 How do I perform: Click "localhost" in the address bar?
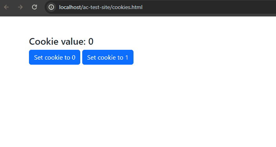[x=70, y=7]
